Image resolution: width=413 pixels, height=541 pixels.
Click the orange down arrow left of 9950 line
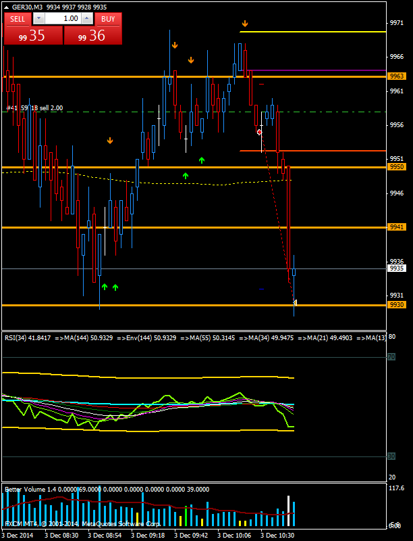pos(110,141)
